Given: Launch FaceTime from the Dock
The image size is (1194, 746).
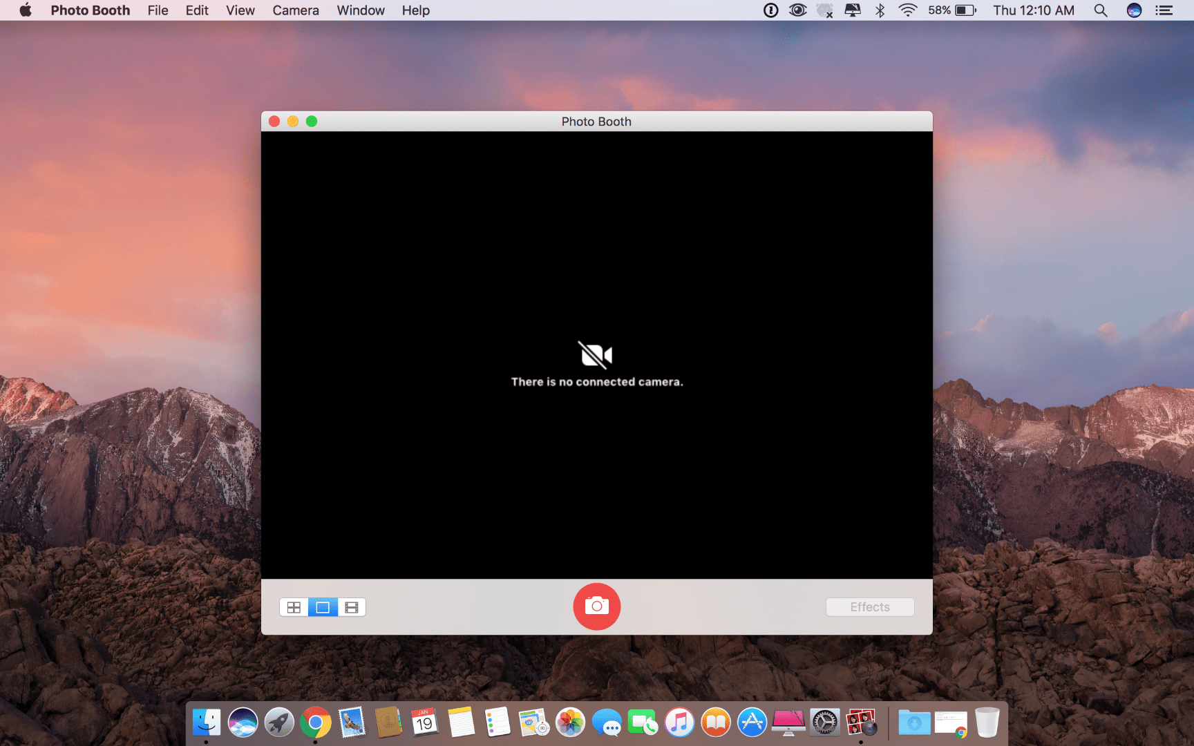Looking at the screenshot, I should coord(644,722).
